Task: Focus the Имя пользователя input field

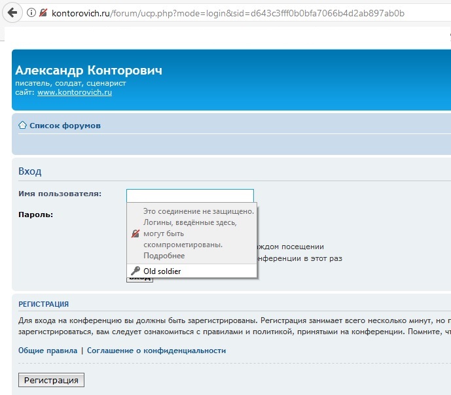Action: click(x=190, y=196)
